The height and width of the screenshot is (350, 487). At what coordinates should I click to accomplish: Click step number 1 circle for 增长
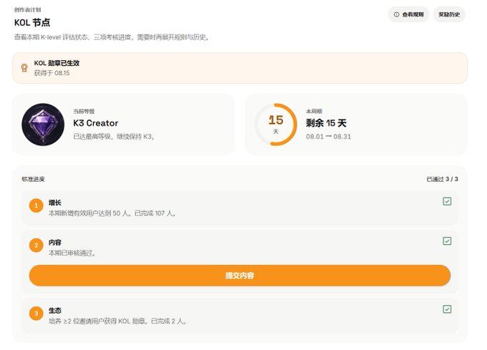(x=36, y=205)
